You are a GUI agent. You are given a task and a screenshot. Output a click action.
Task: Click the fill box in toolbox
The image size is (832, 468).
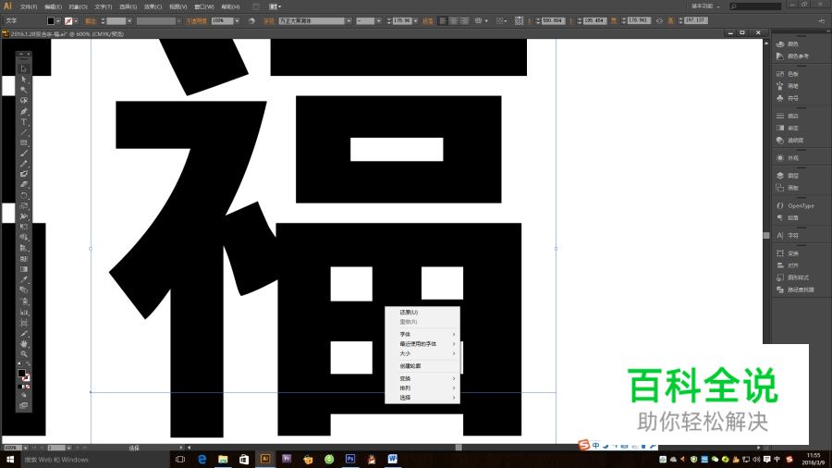[21, 373]
